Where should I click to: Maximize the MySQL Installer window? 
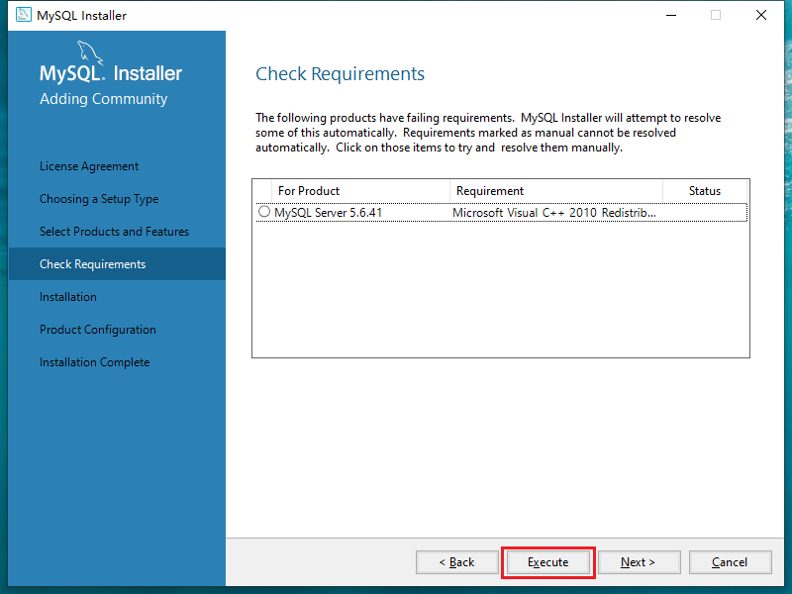click(x=716, y=15)
